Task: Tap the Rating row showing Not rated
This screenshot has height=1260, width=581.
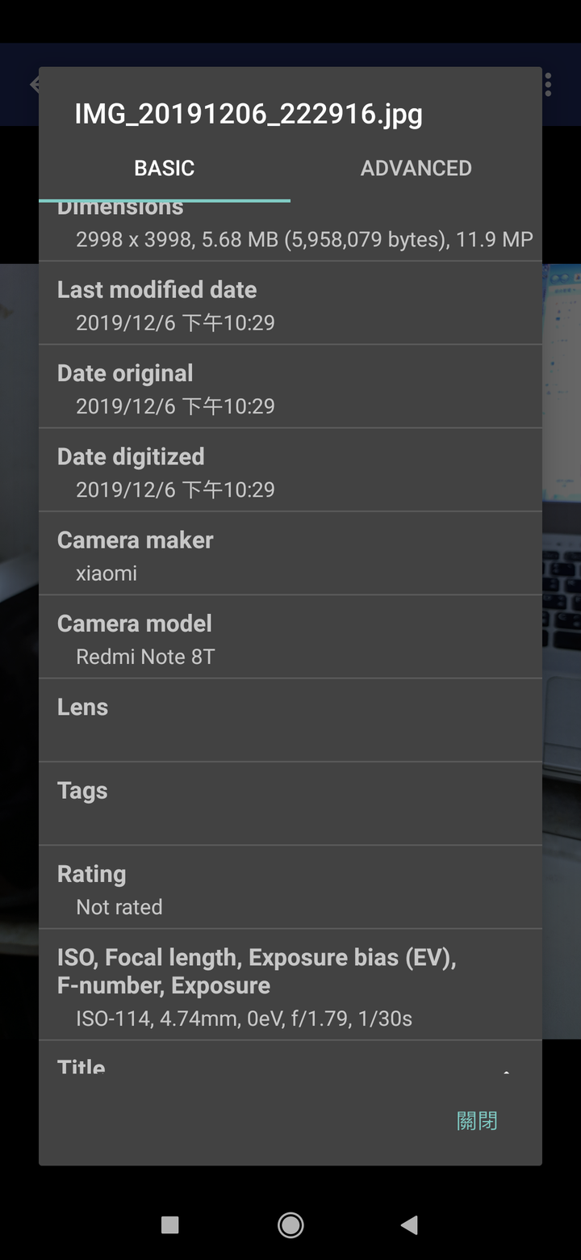Action: click(x=290, y=888)
